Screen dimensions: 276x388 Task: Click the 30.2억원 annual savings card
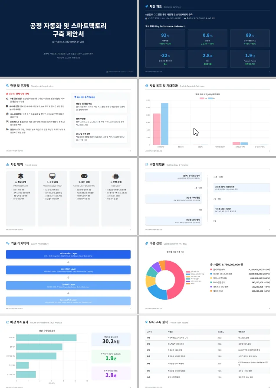pyautogui.click(x=111, y=339)
